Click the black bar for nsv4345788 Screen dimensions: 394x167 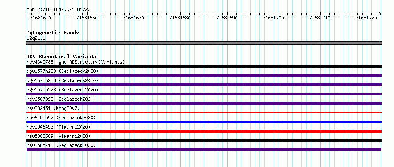pyautogui.click(x=204, y=66)
